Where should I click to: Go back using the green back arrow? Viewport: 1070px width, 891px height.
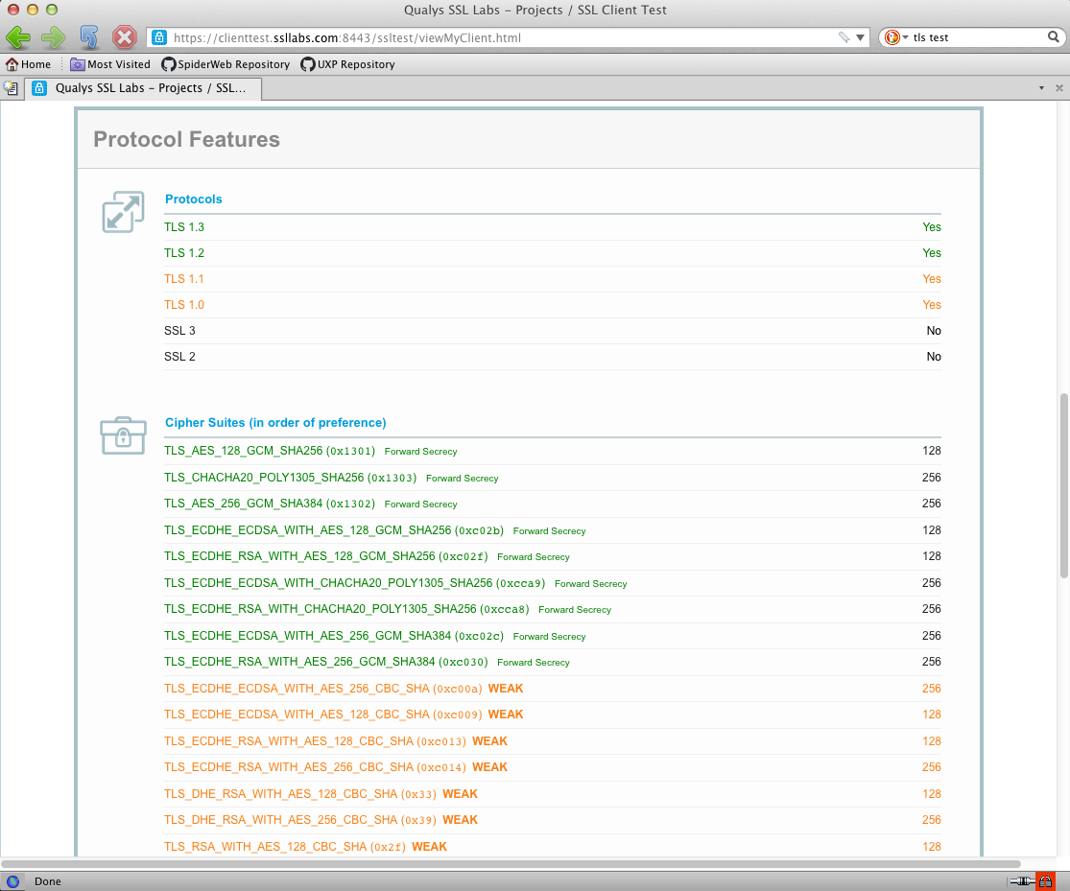tap(18, 36)
